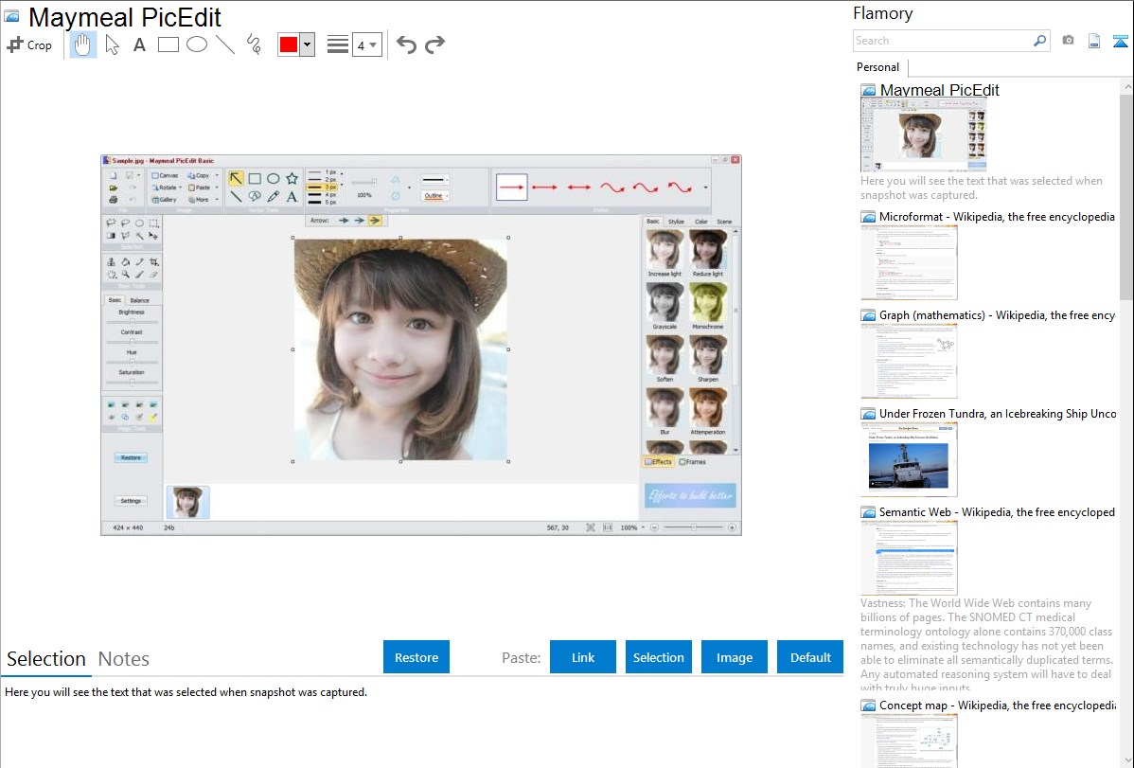Click the Color tab inside the PicEdit snapshot

pyautogui.click(x=700, y=222)
